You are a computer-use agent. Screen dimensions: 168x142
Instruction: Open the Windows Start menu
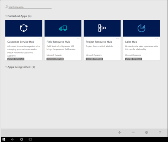point(4,139)
